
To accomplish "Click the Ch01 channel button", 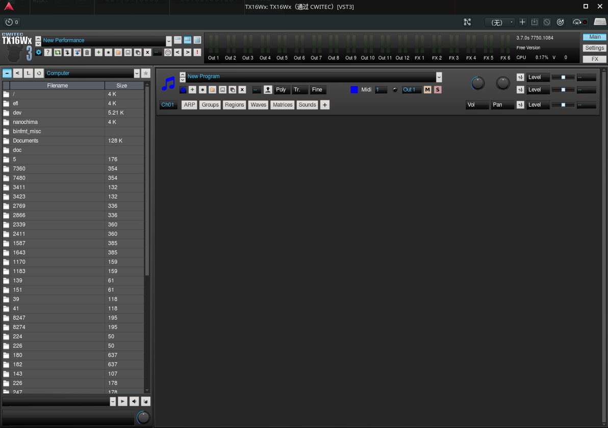I will (168, 105).
